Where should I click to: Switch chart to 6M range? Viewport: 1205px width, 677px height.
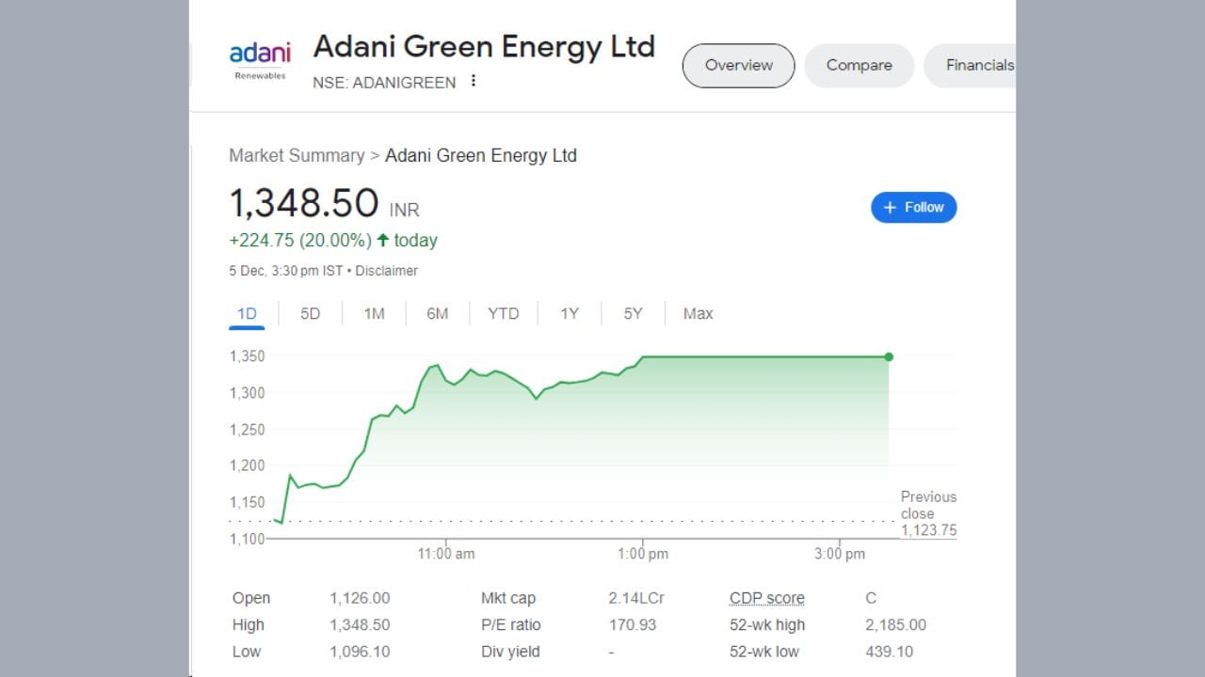(437, 313)
